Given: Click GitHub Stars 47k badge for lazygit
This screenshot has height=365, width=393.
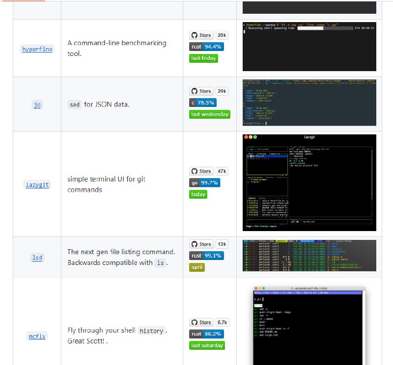Looking at the screenshot, I should pyautogui.click(x=209, y=171).
